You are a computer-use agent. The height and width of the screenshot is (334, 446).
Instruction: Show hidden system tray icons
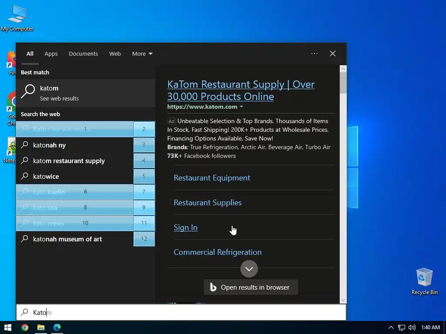pos(391,327)
